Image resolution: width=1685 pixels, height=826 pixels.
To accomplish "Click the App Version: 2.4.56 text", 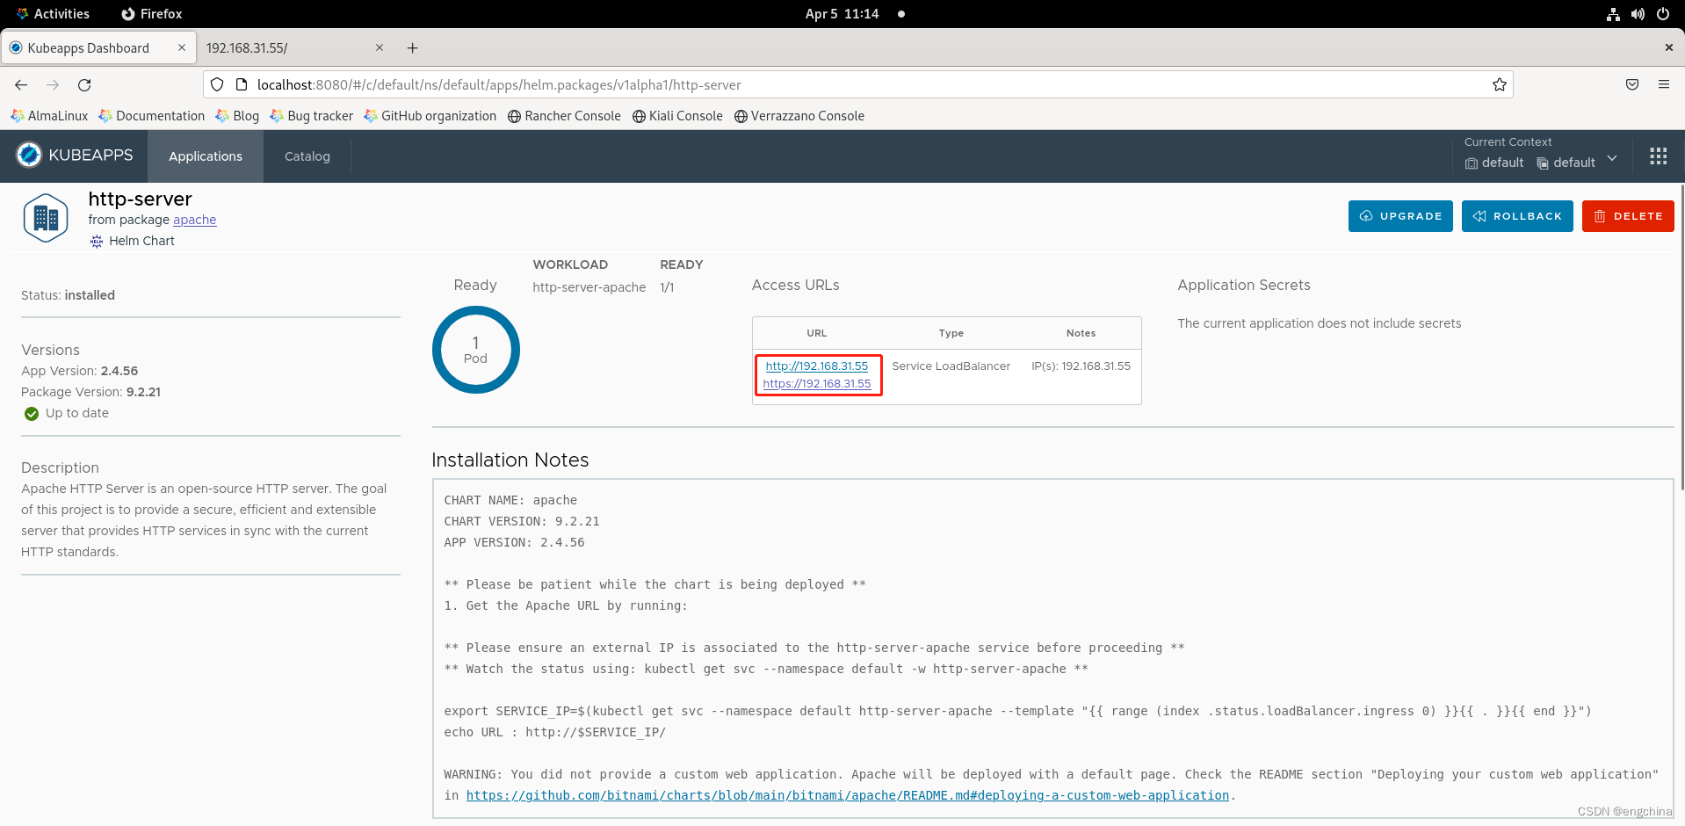I will pos(80,372).
